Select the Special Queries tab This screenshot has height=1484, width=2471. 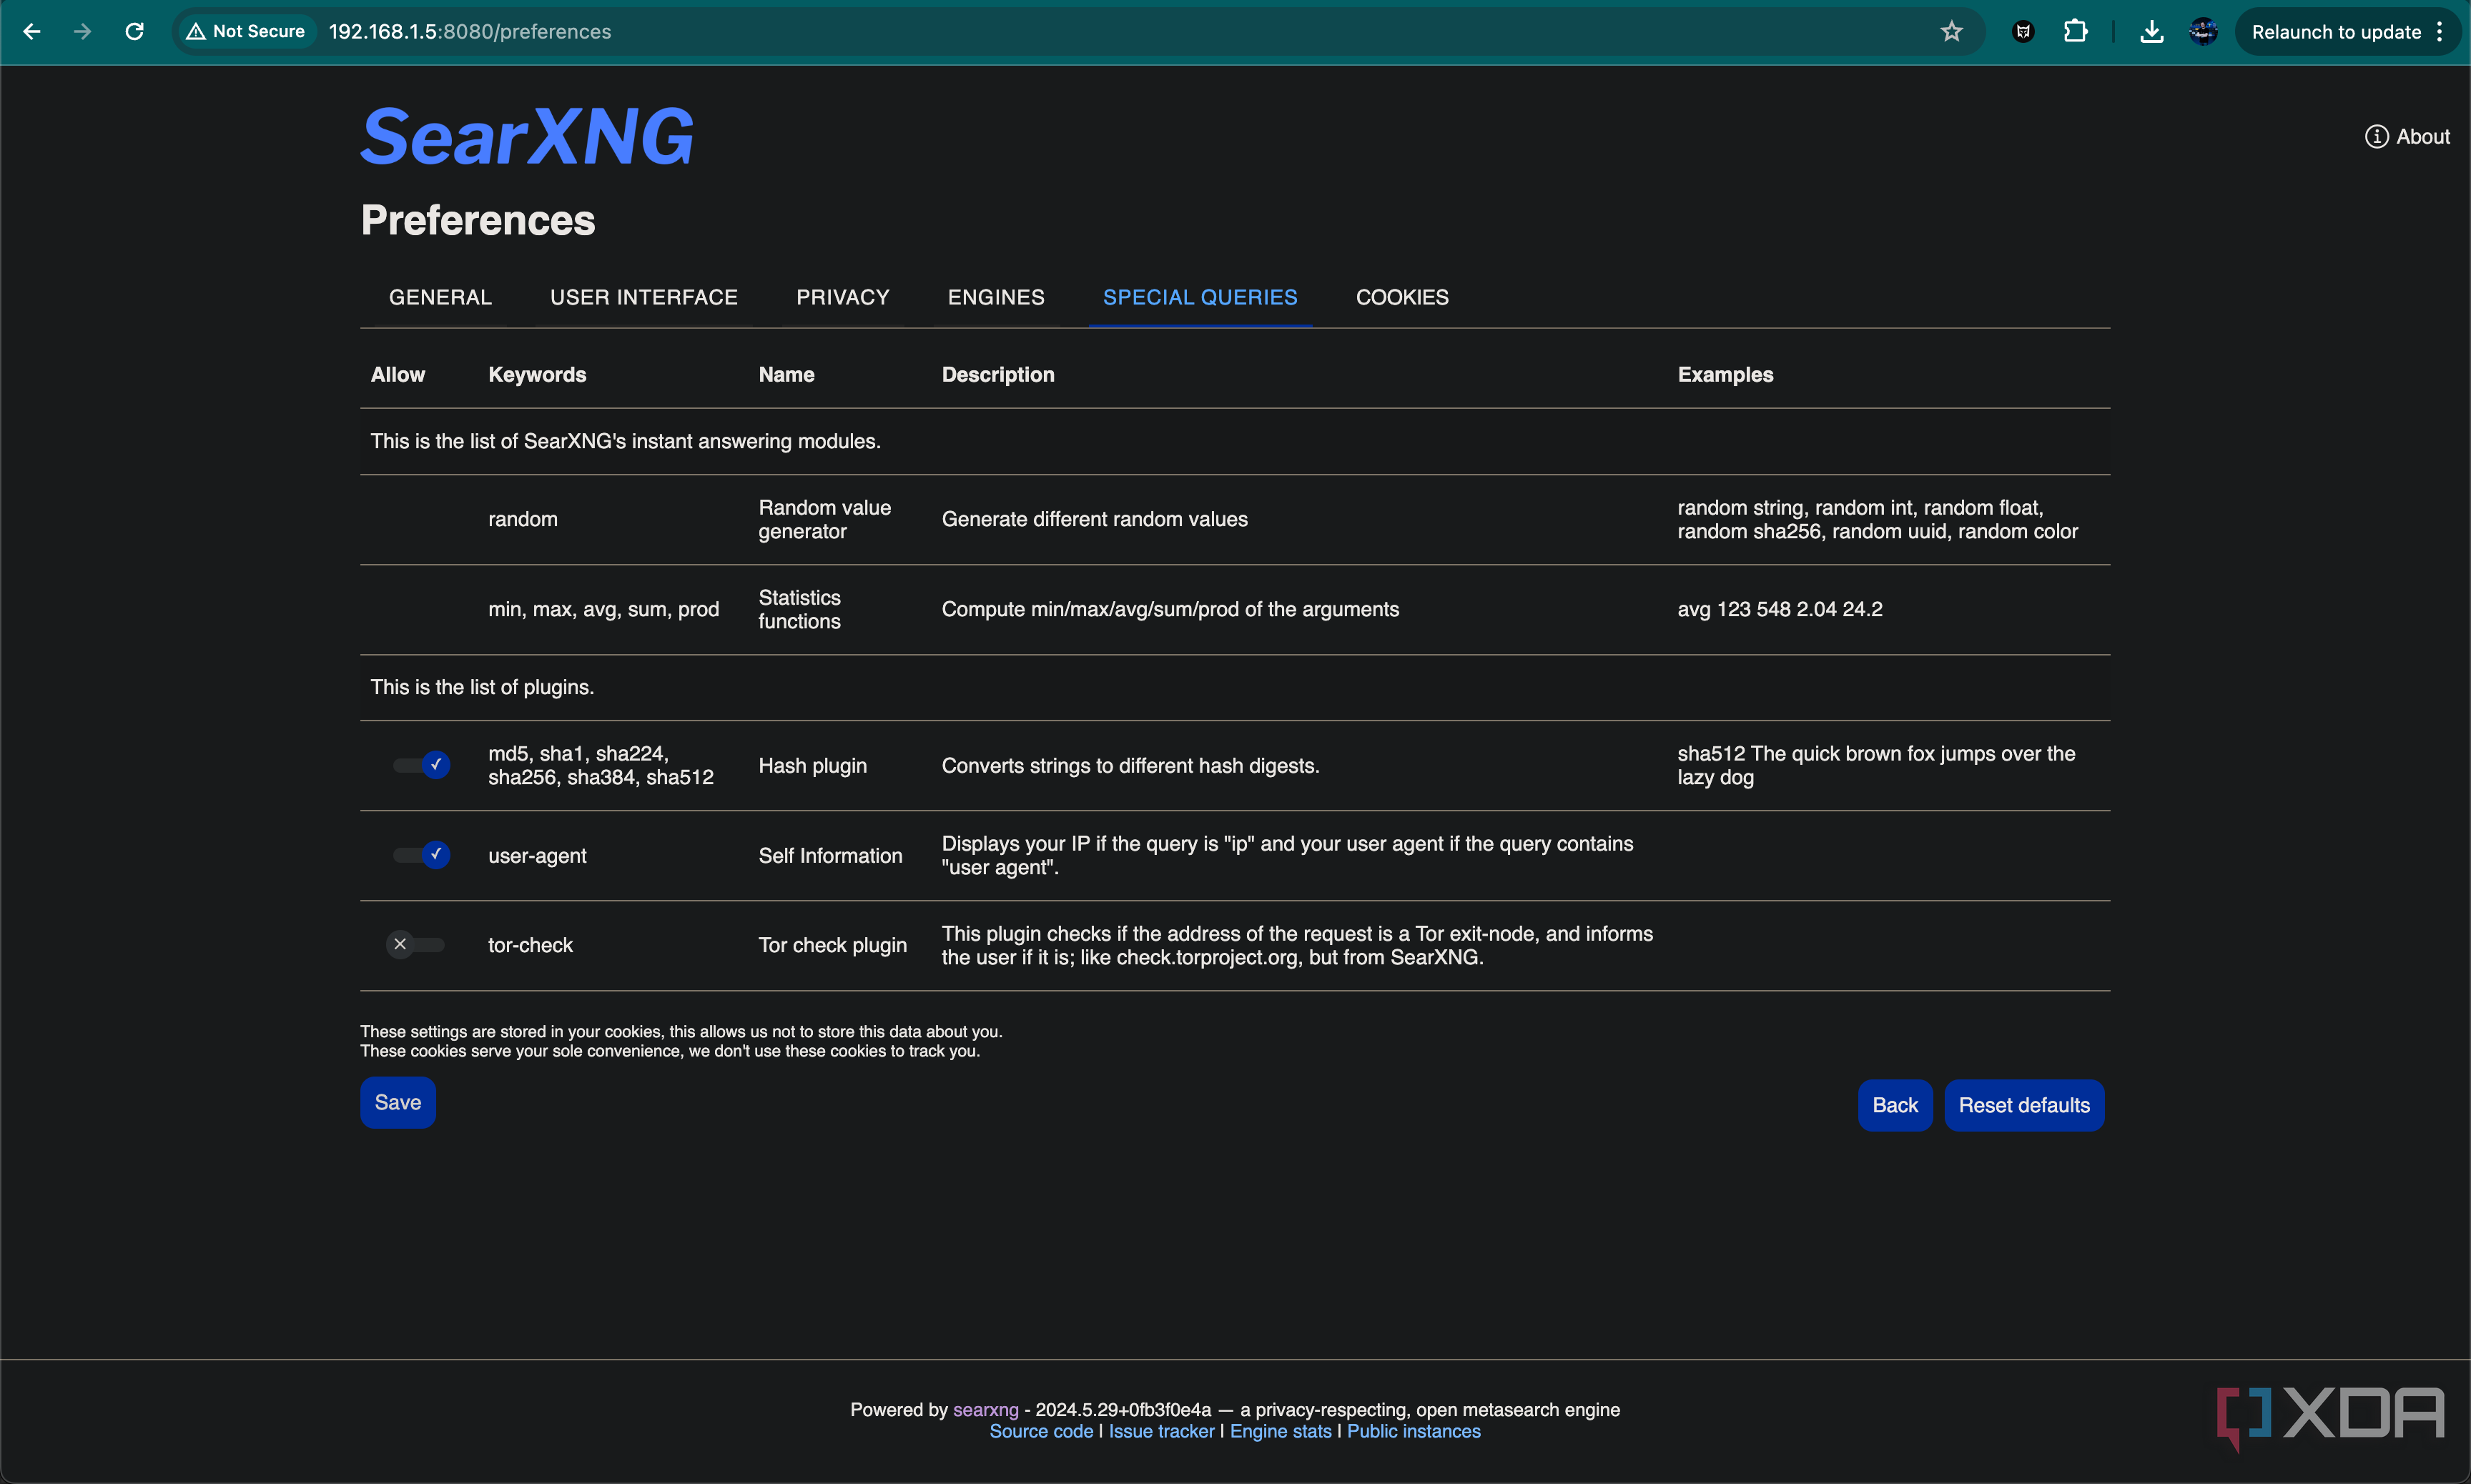point(1200,297)
